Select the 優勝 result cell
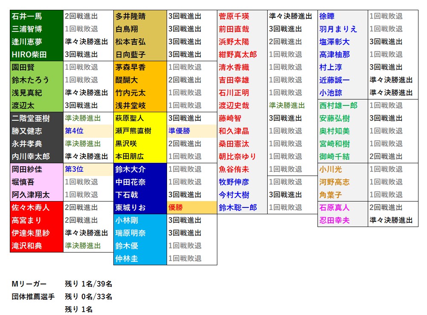This screenshot has width=427, height=315. click(192, 208)
